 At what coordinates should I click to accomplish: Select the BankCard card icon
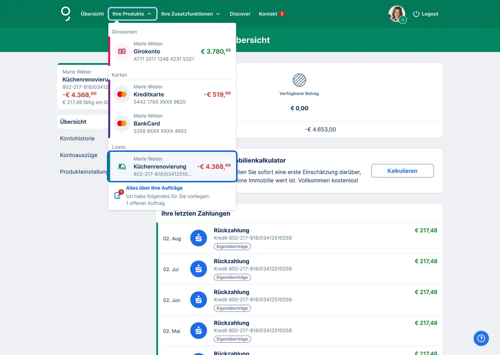point(121,123)
